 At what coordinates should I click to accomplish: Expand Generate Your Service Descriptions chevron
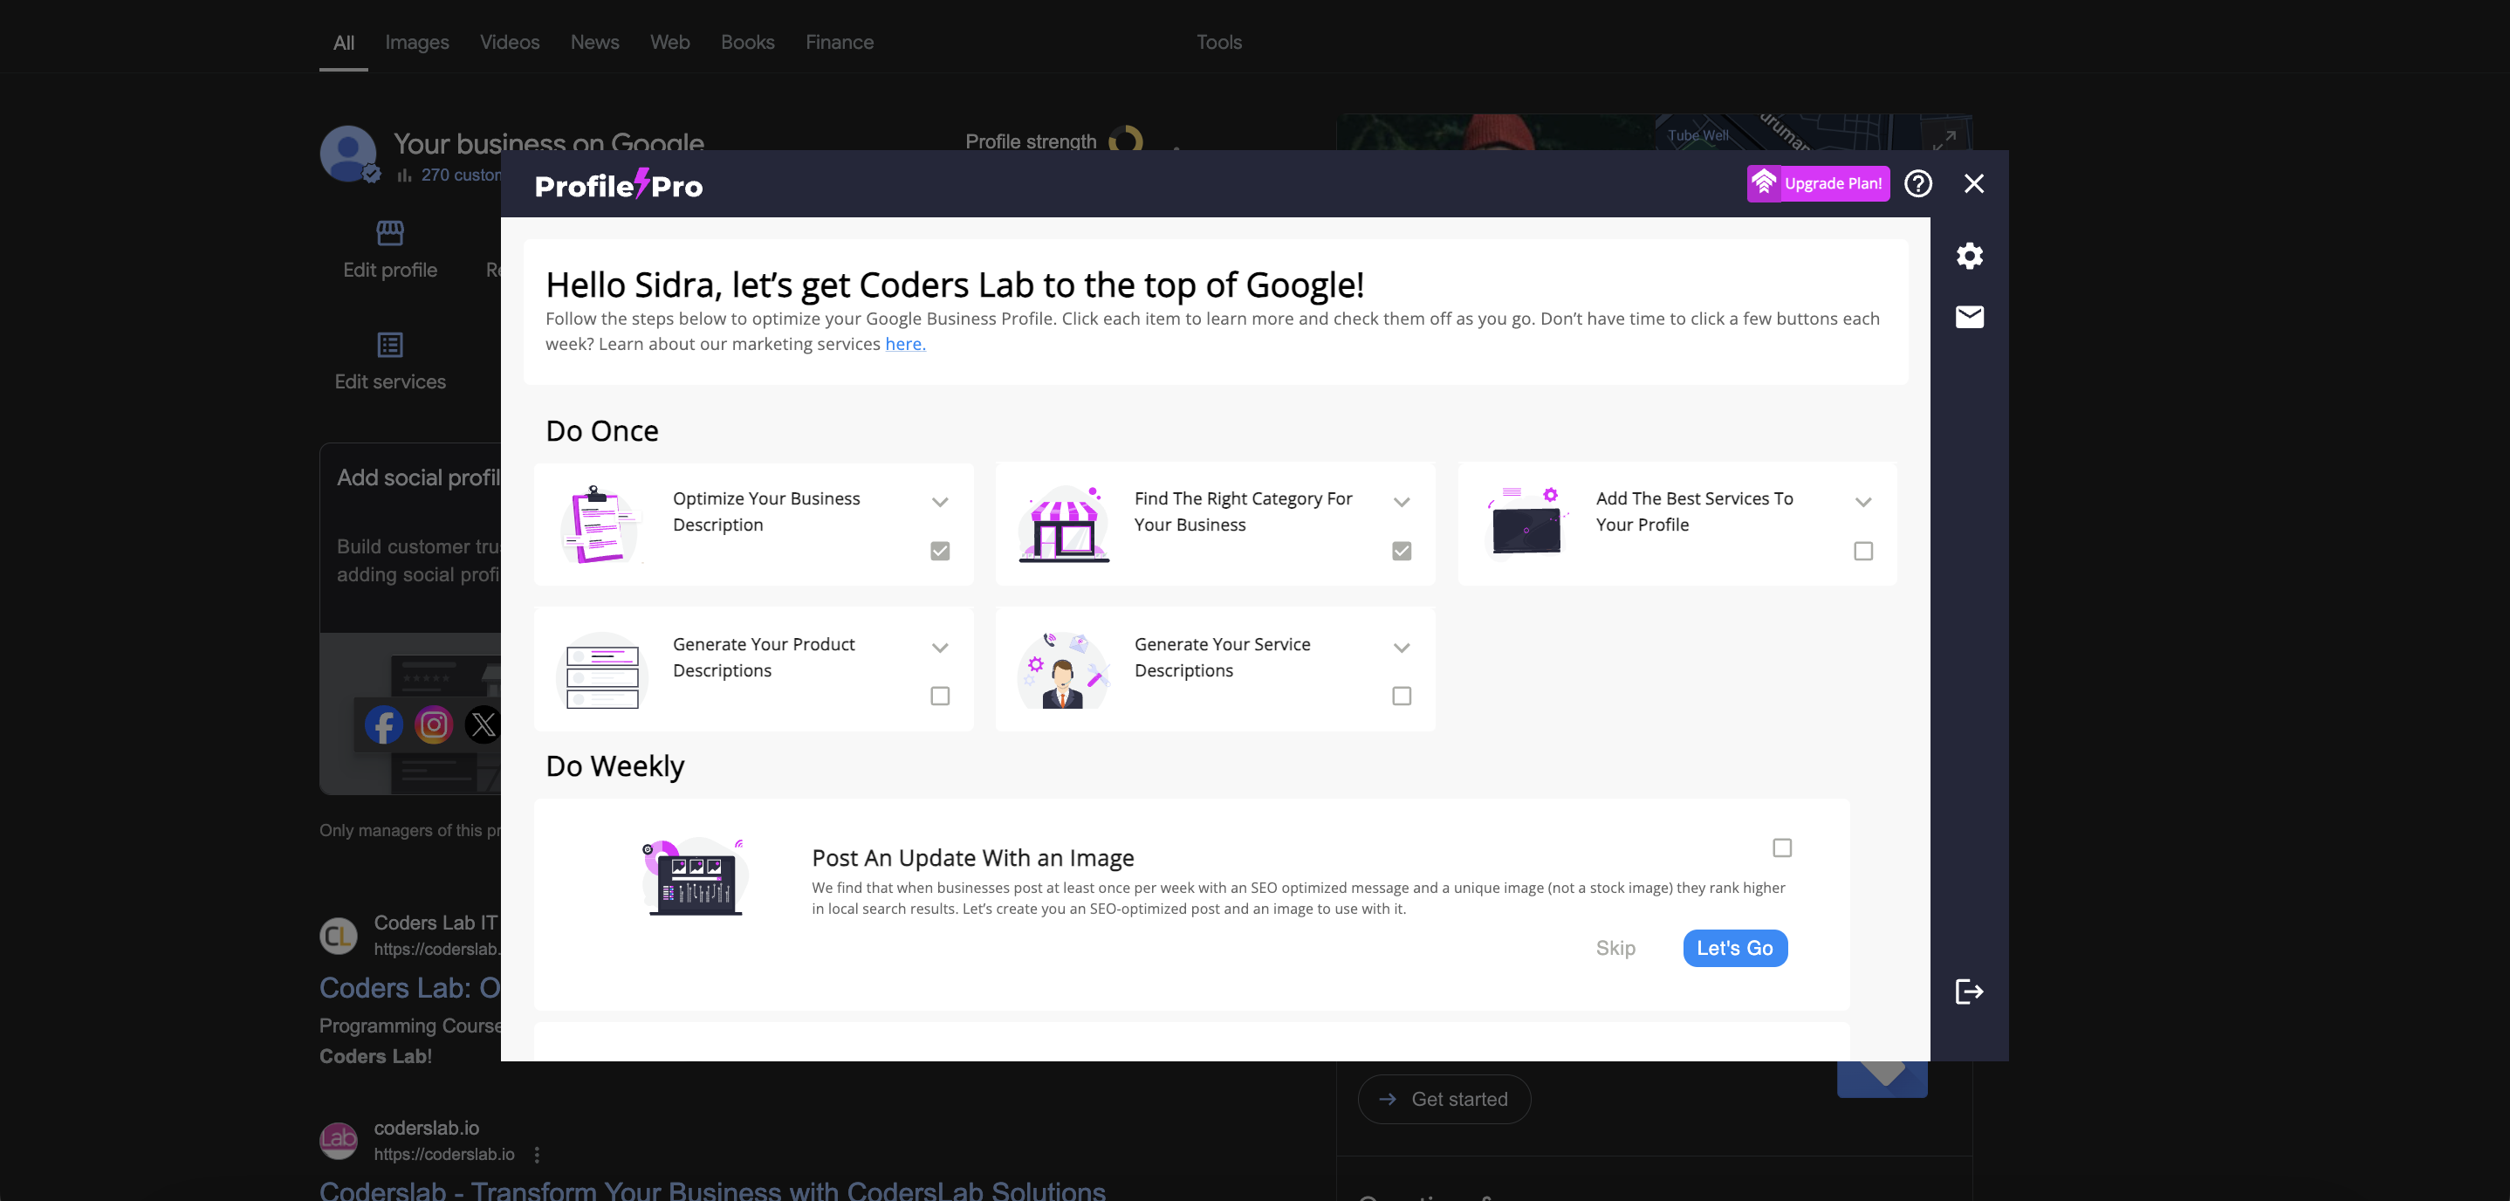click(1401, 648)
